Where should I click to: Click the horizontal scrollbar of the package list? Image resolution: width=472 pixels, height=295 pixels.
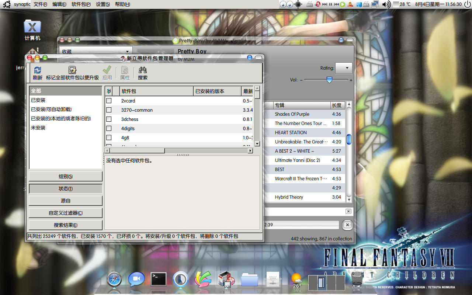[179, 150]
